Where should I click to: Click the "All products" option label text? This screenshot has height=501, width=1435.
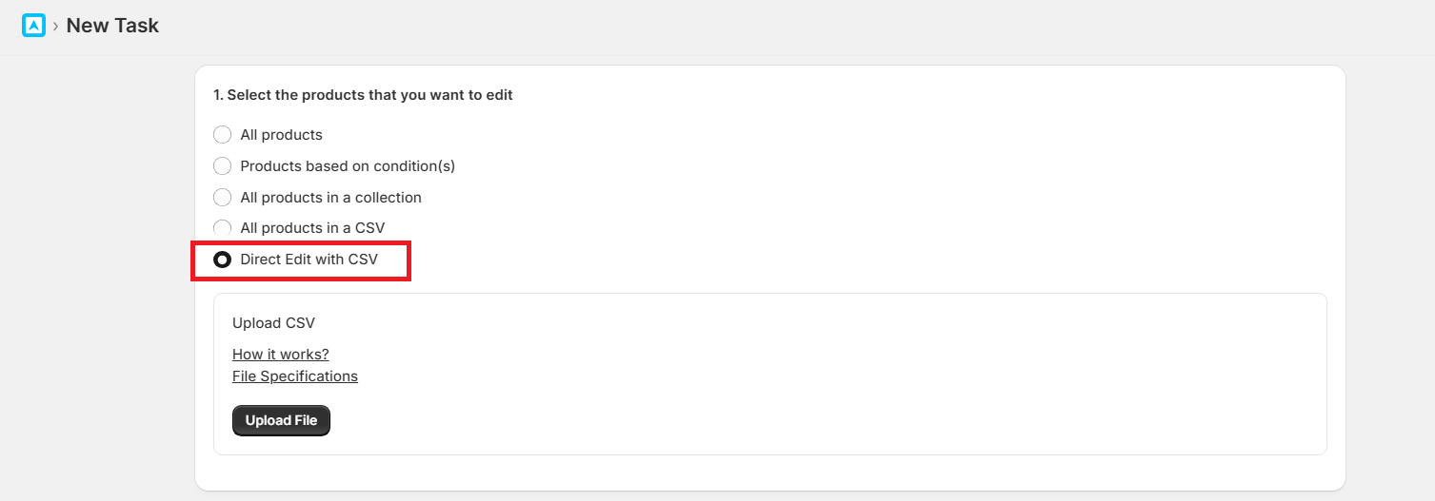coord(281,135)
